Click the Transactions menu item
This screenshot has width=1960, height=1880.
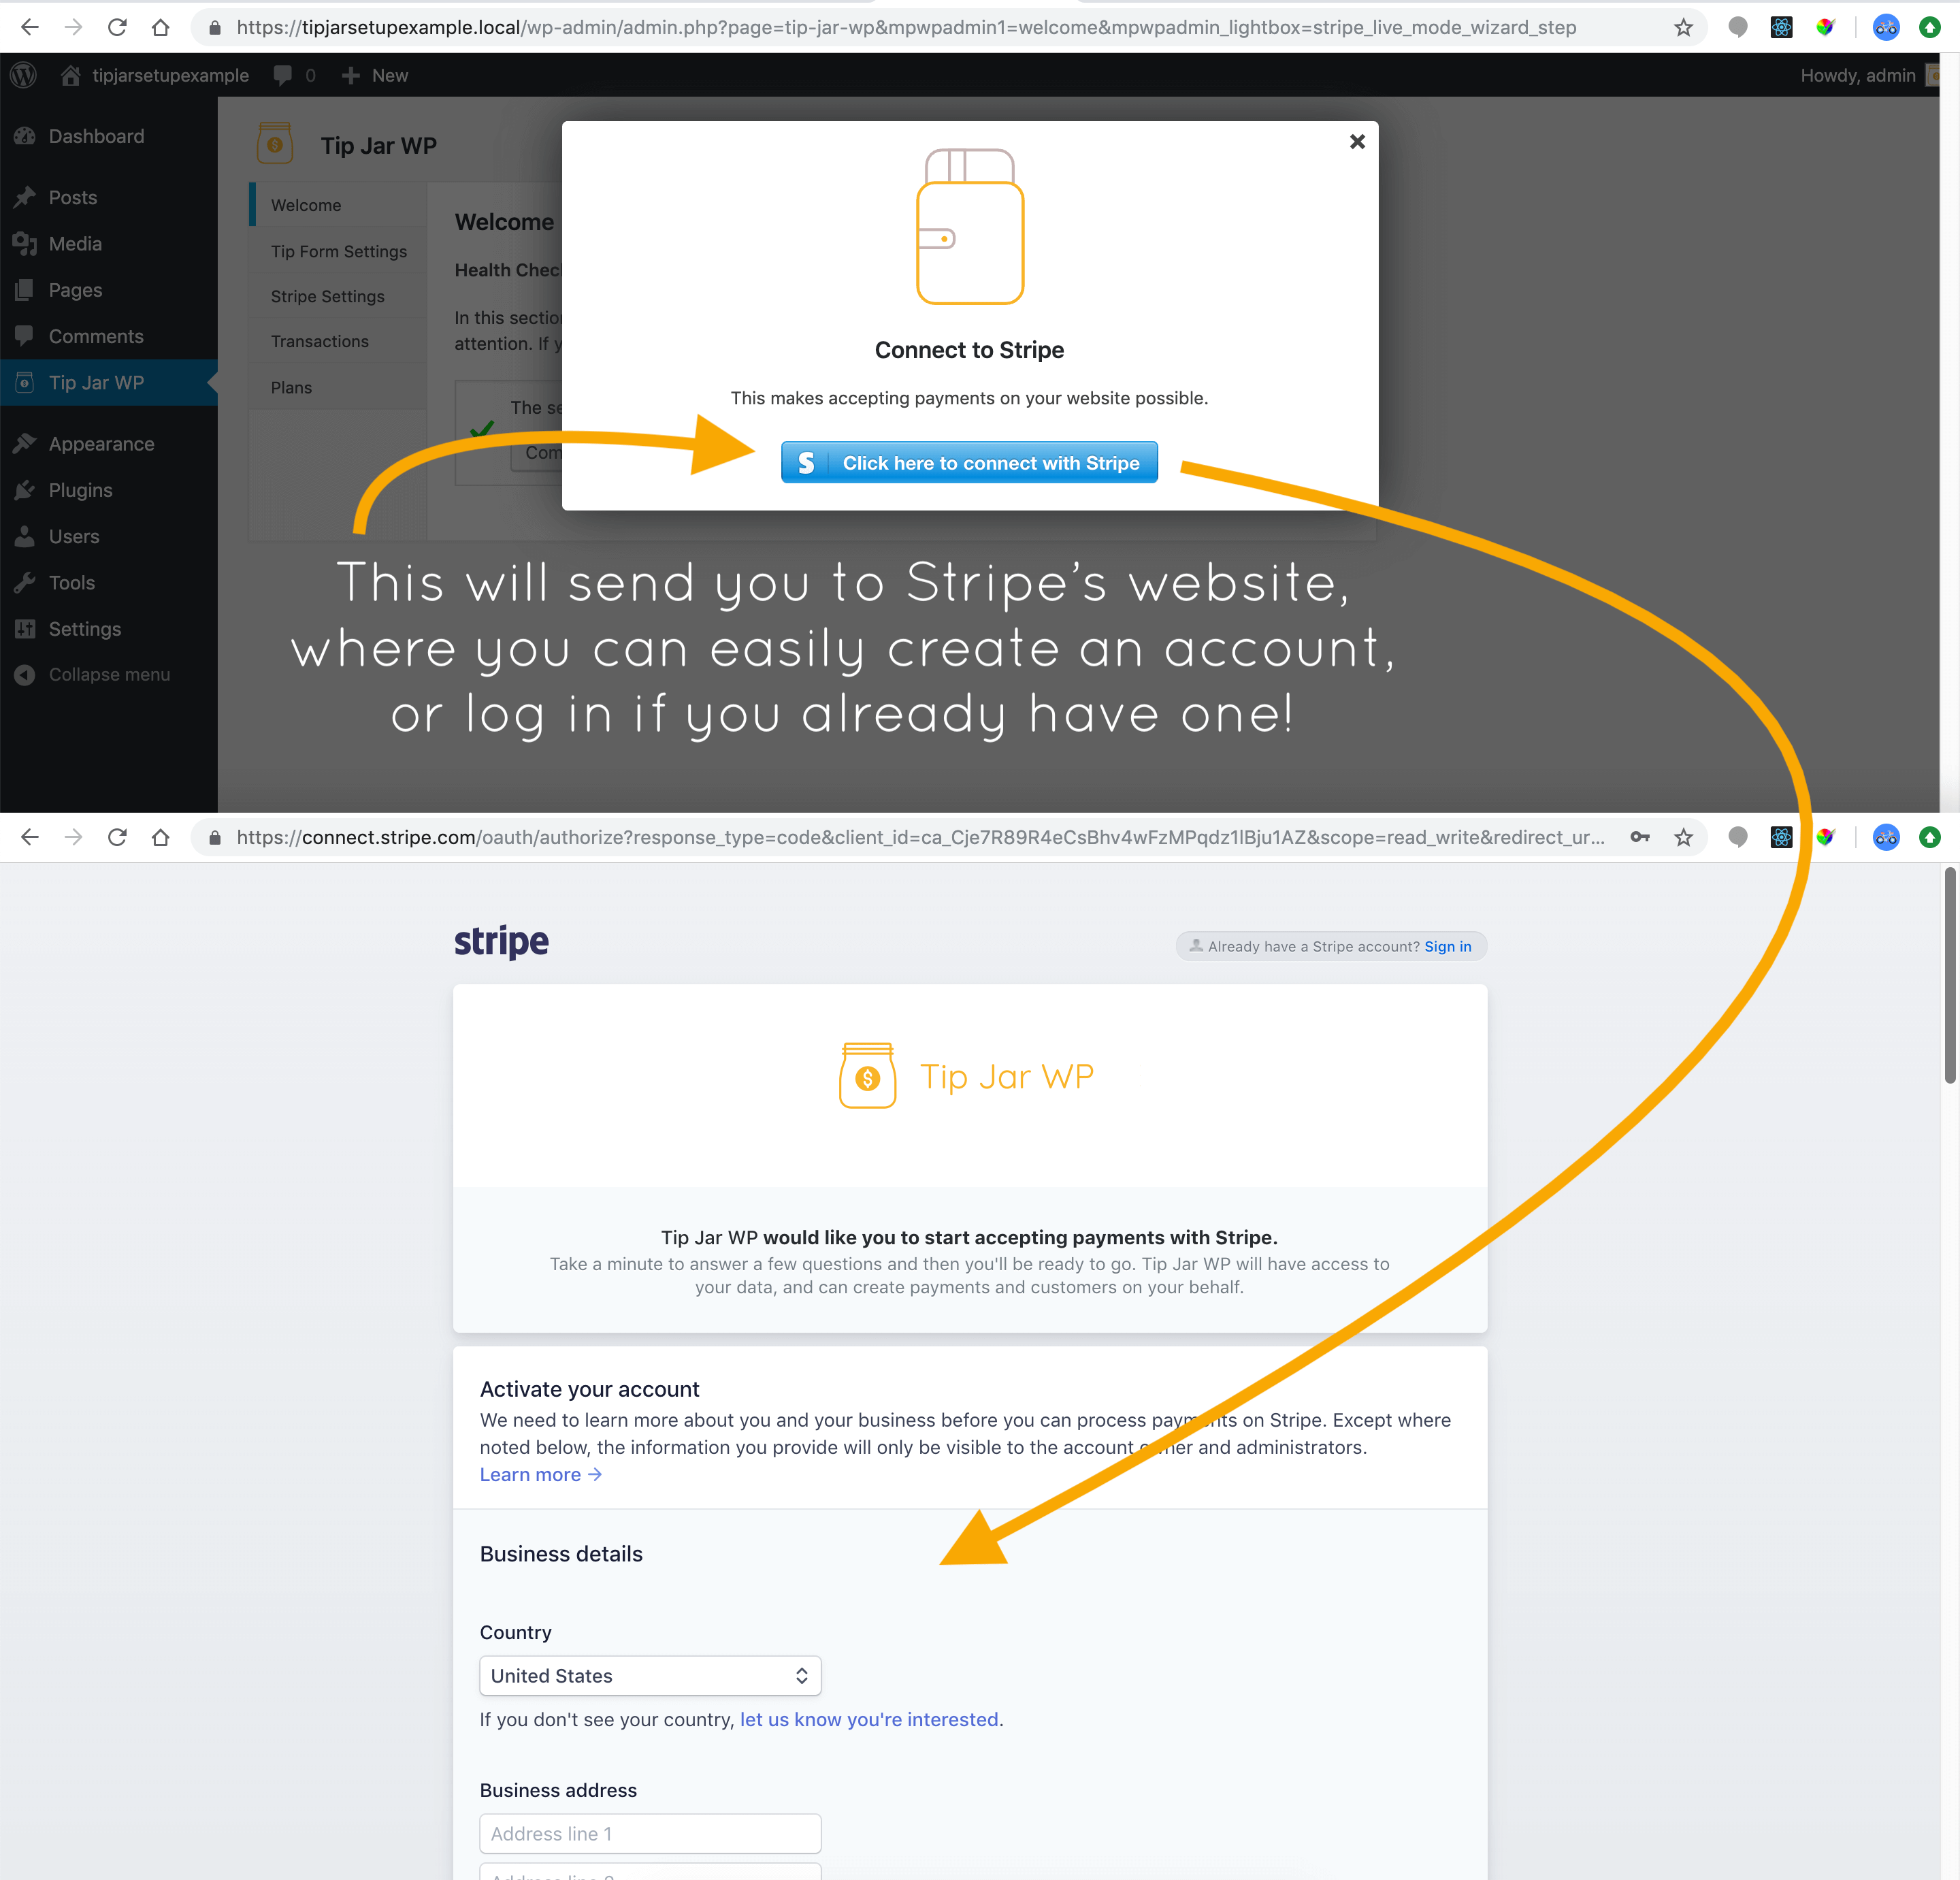coord(321,341)
